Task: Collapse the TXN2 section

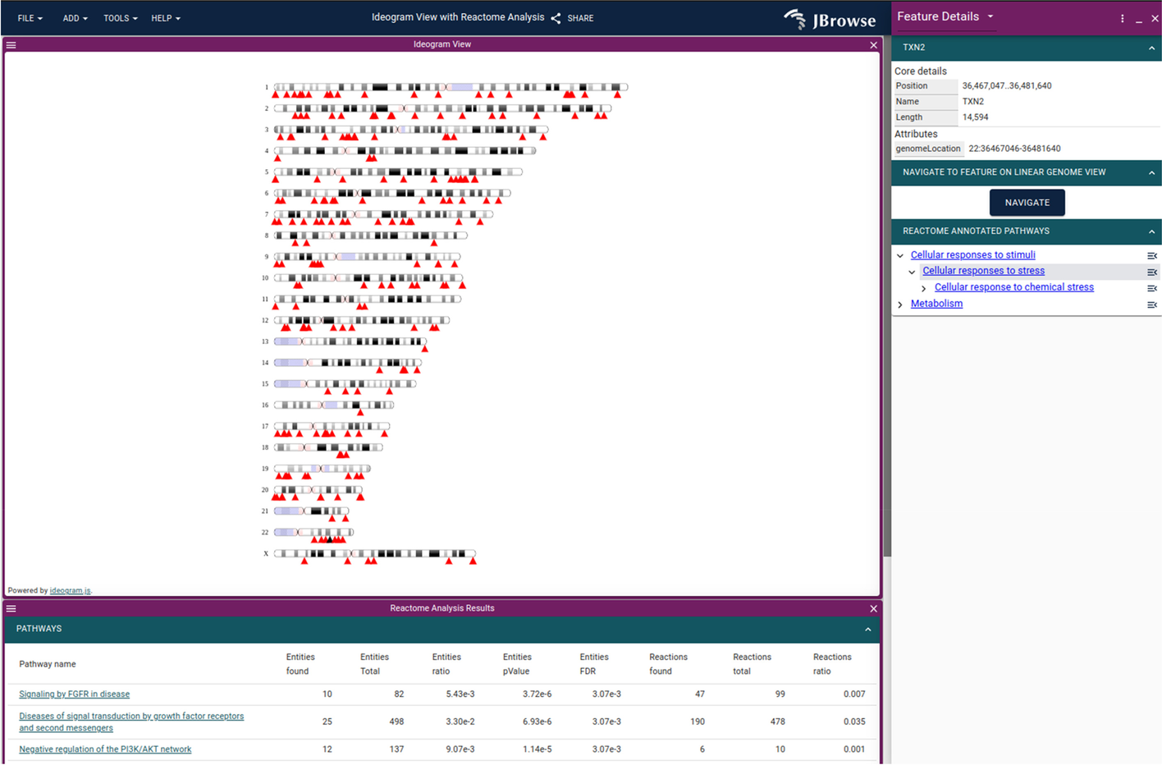Action: coord(1151,48)
